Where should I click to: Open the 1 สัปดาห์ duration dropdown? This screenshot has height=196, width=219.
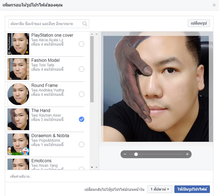coord(160,189)
